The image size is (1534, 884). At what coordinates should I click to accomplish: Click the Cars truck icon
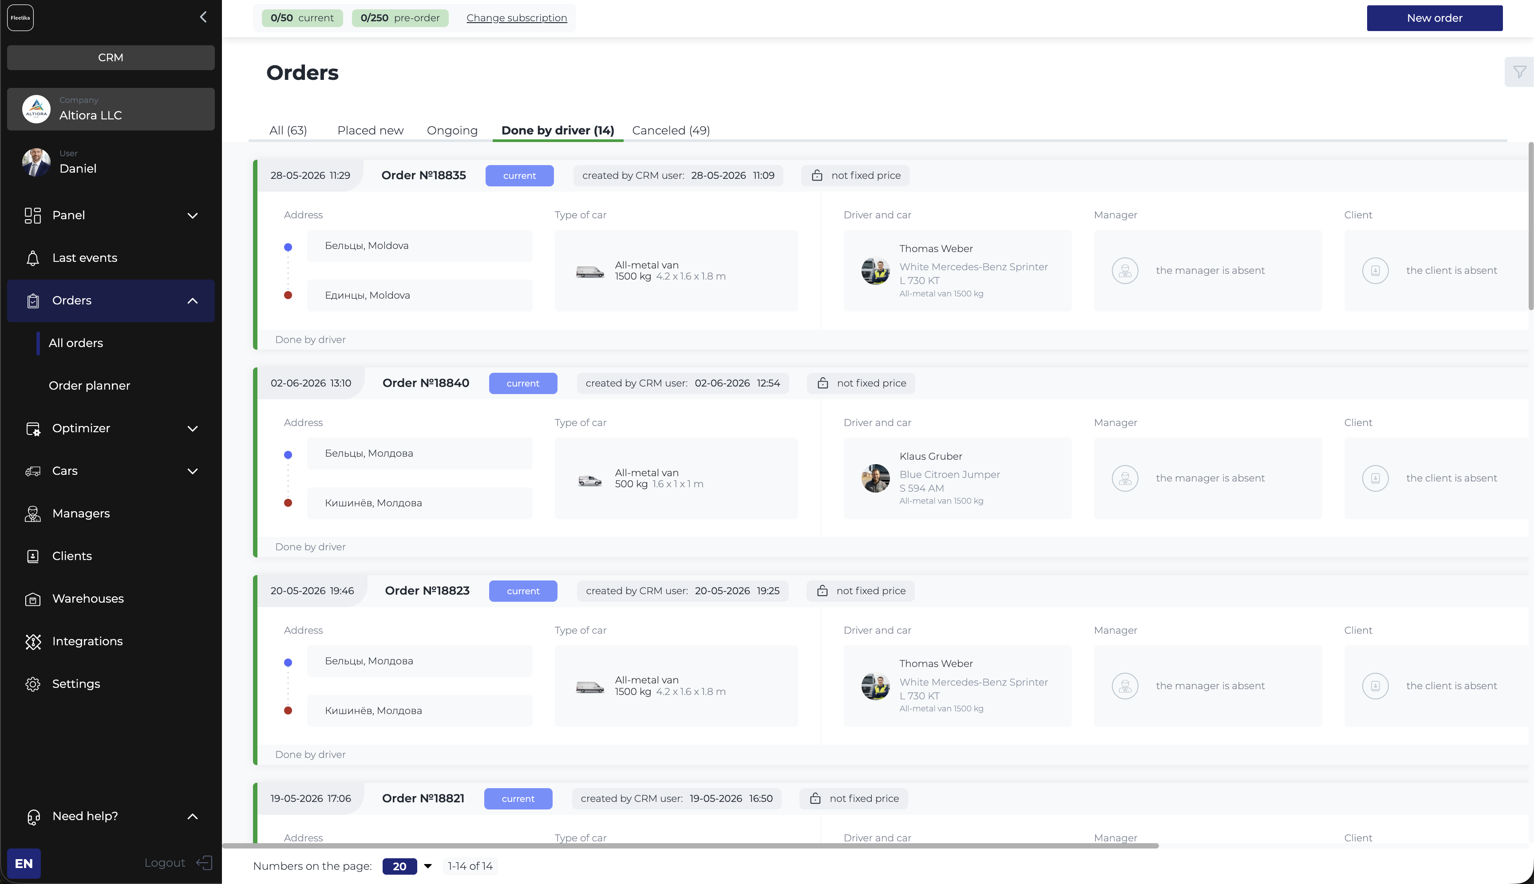point(33,471)
